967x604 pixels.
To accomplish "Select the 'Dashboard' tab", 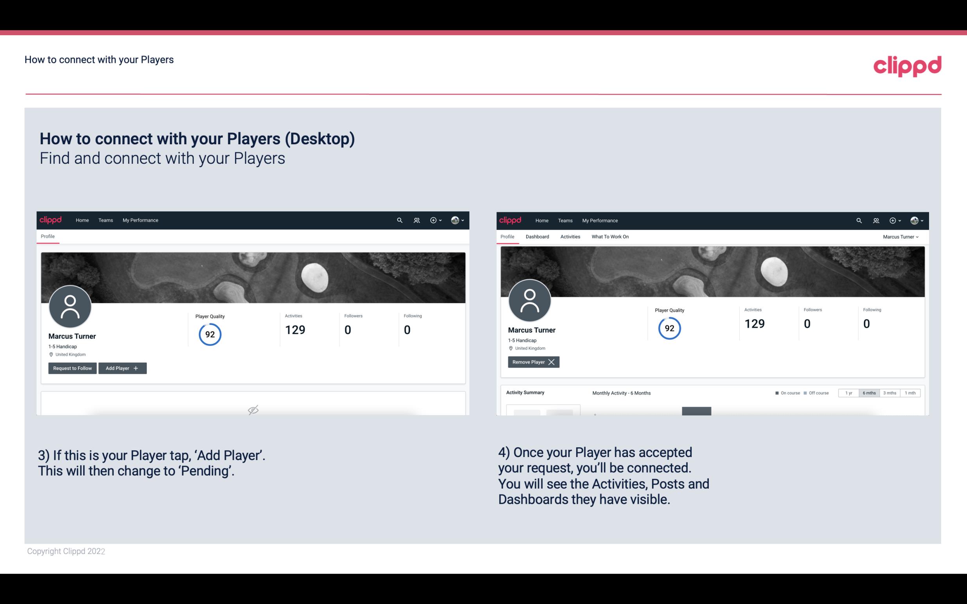I will point(537,237).
